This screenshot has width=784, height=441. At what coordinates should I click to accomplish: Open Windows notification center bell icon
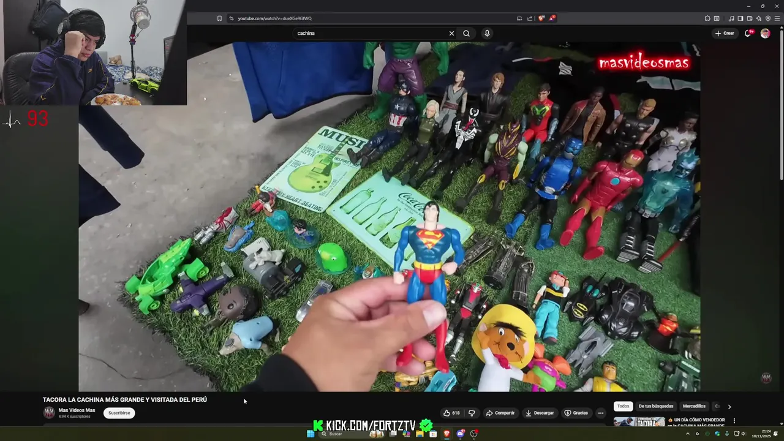(x=776, y=434)
